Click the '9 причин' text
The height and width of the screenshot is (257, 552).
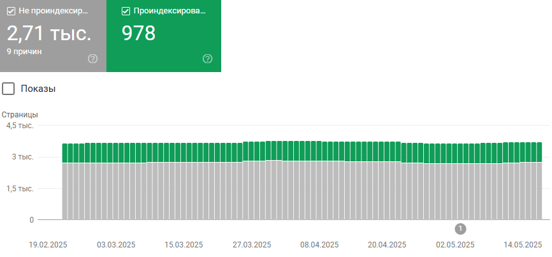click(24, 52)
